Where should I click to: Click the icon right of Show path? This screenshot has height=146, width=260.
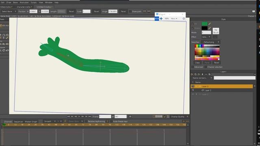[x=145, y=11]
